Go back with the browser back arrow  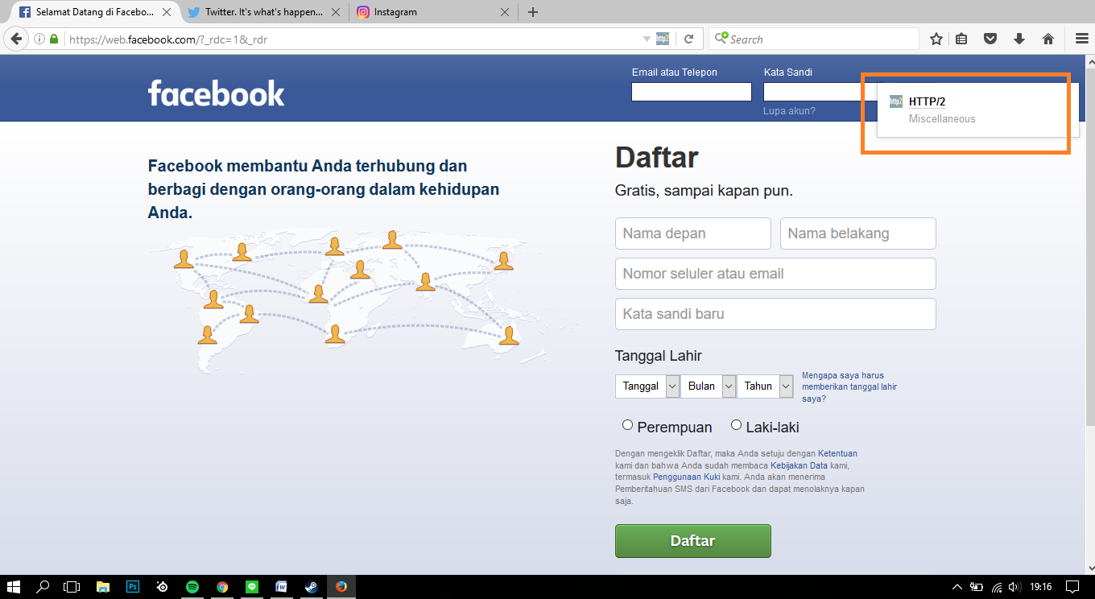(15, 39)
